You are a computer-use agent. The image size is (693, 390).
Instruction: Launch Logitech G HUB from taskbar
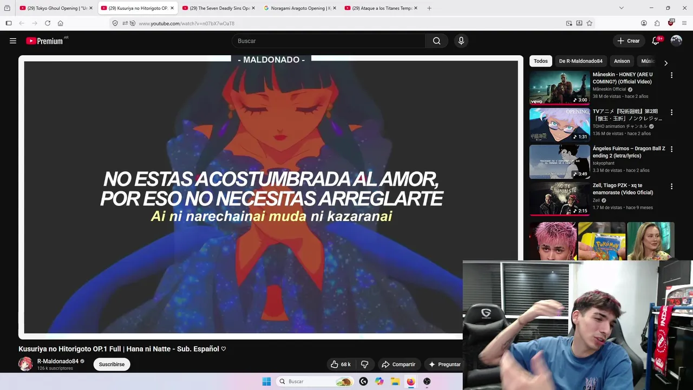[363, 381]
